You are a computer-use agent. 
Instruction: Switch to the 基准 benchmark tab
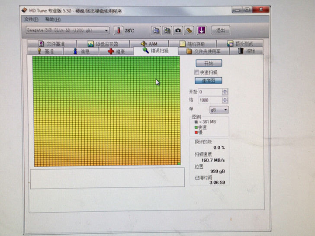[45, 51]
